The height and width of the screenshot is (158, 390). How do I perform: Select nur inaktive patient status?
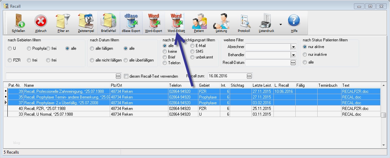[x=305, y=54]
